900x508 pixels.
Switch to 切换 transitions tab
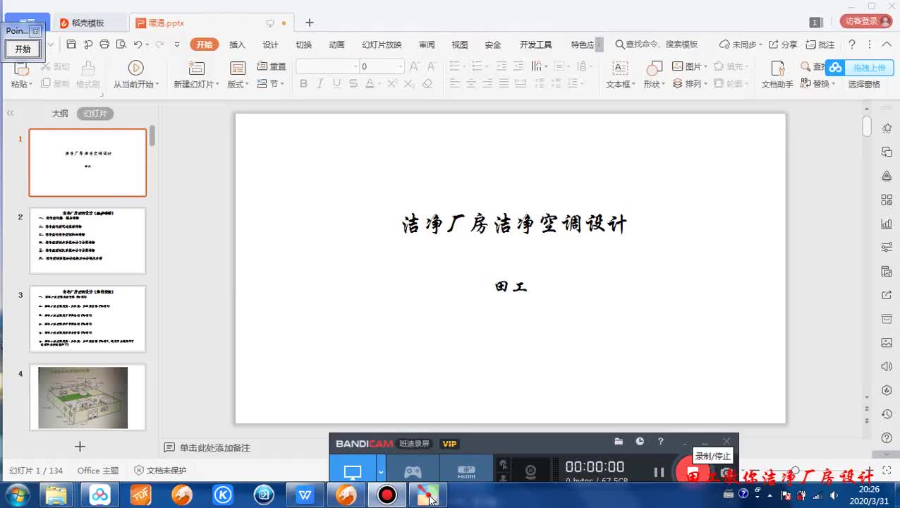click(x=303, y=44)
